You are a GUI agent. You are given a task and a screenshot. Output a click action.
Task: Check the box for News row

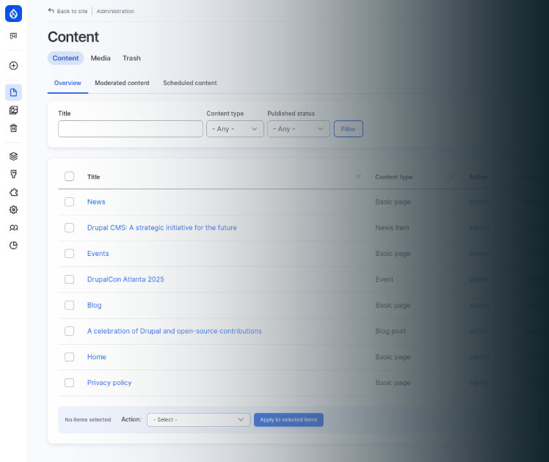click(x=69, y=202)
